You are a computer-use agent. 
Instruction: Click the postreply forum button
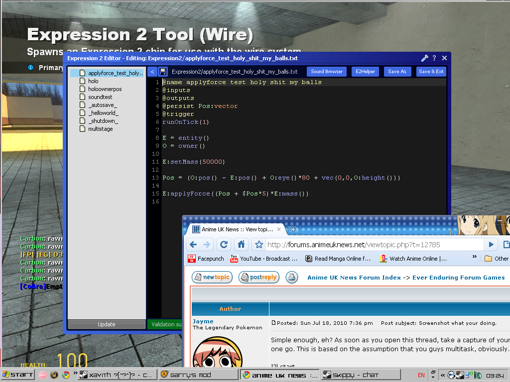click(259, 277)
